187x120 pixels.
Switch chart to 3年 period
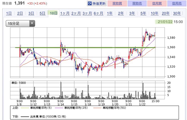132,13
